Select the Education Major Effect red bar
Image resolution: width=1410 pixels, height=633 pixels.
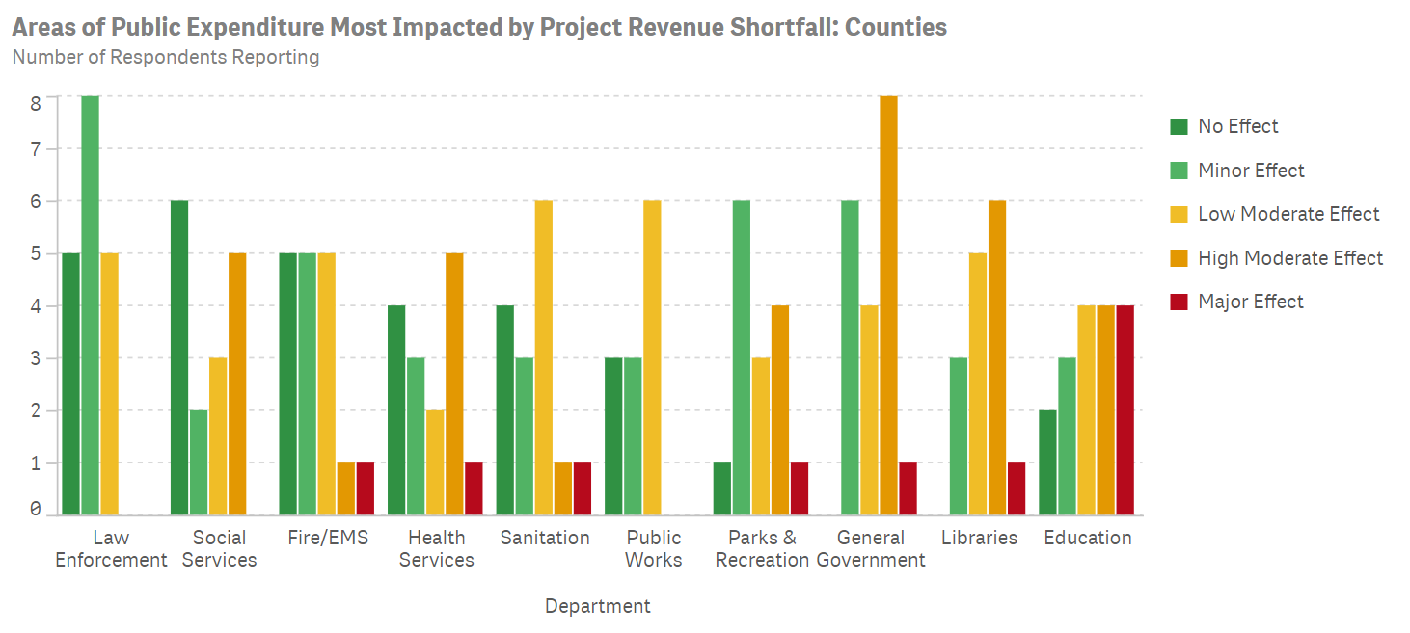click(1125, 410)
